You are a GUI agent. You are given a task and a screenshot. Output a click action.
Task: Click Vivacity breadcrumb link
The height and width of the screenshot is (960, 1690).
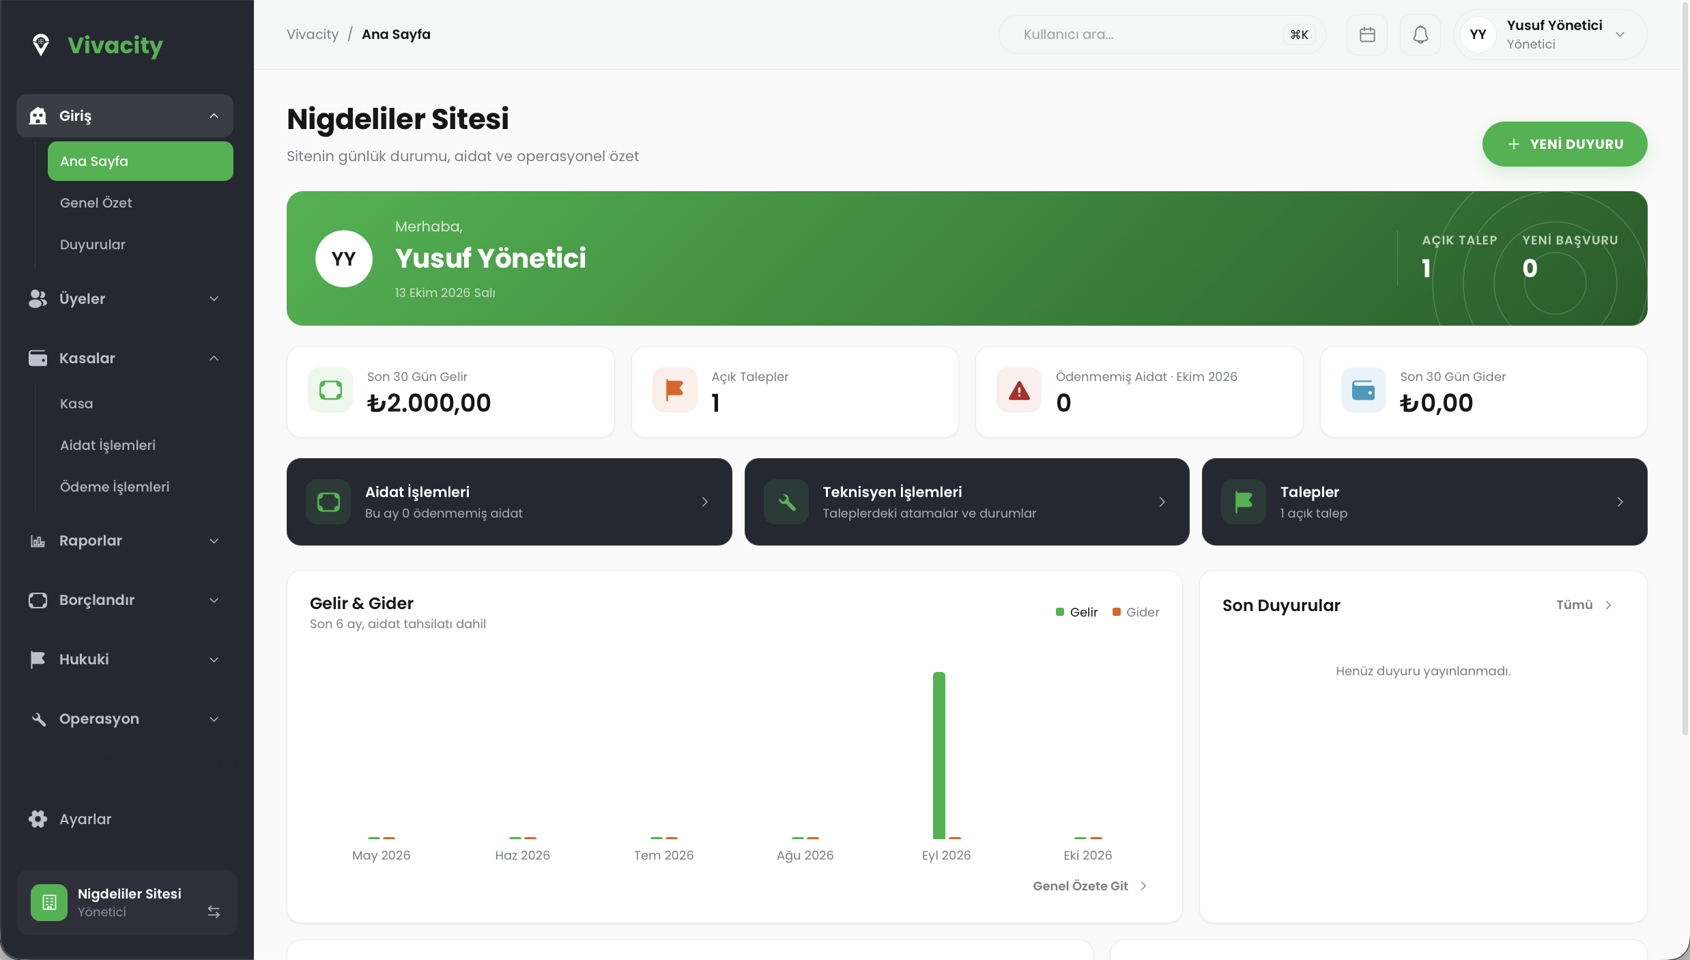point(313,34)
